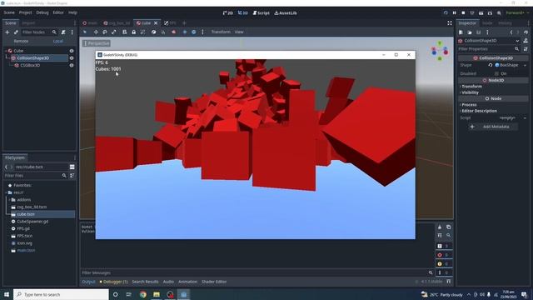Toggle visibility of Cube node
533x300 pixels.
click(x=72, y=51)
